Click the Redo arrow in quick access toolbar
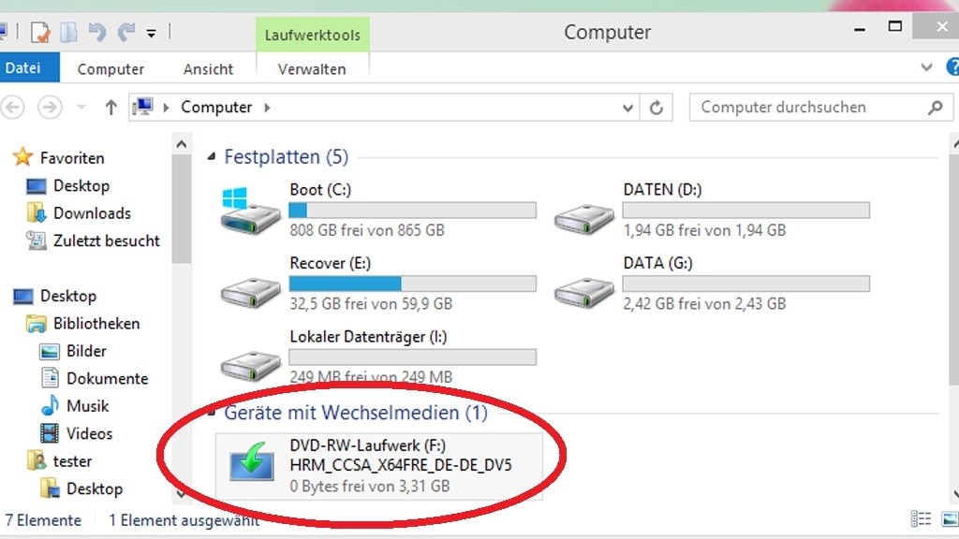This screenshot has width=959, height=539. 125,33
